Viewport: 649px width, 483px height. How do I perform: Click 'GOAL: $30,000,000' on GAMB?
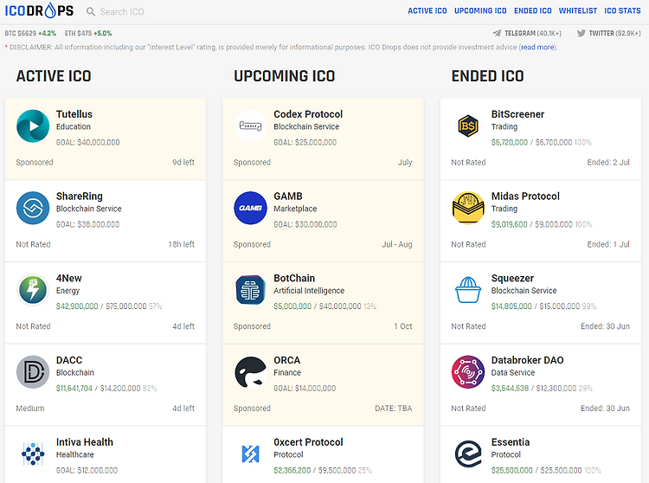(305, 224)
